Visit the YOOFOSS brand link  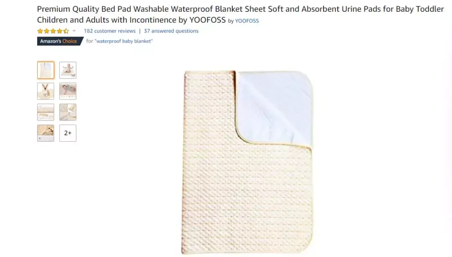[247, 21]
